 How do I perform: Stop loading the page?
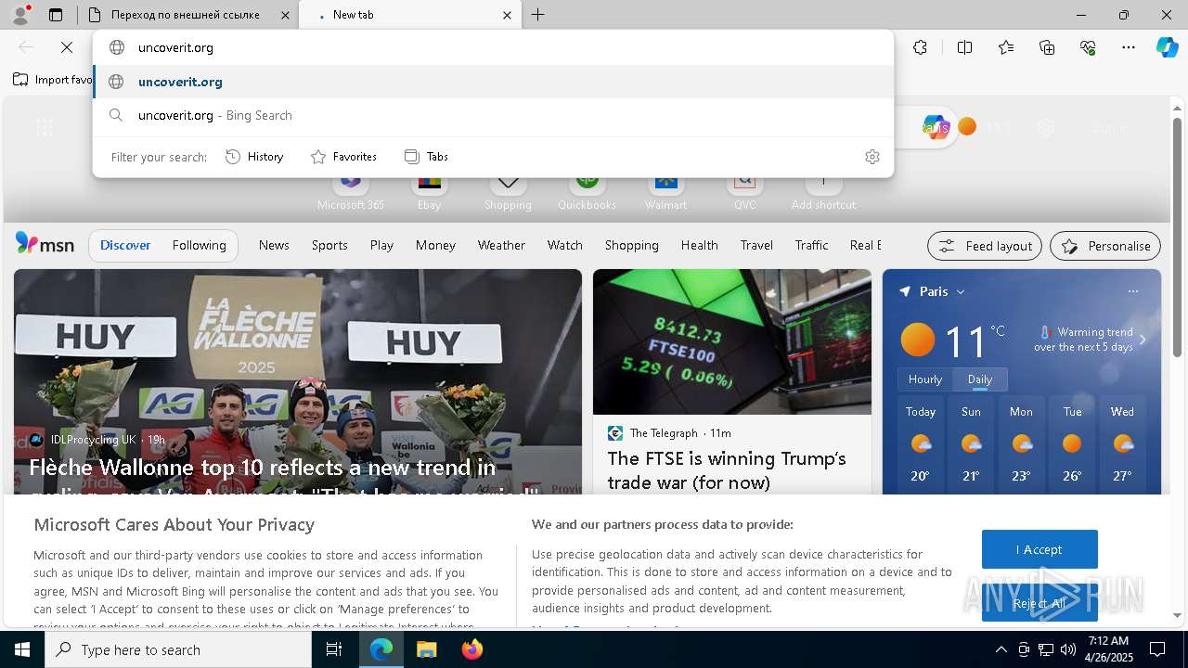pyautogui.click(x=67, y=47)
